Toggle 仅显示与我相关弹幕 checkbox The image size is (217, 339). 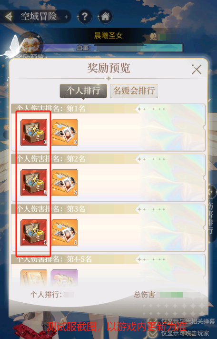point(153,322)
